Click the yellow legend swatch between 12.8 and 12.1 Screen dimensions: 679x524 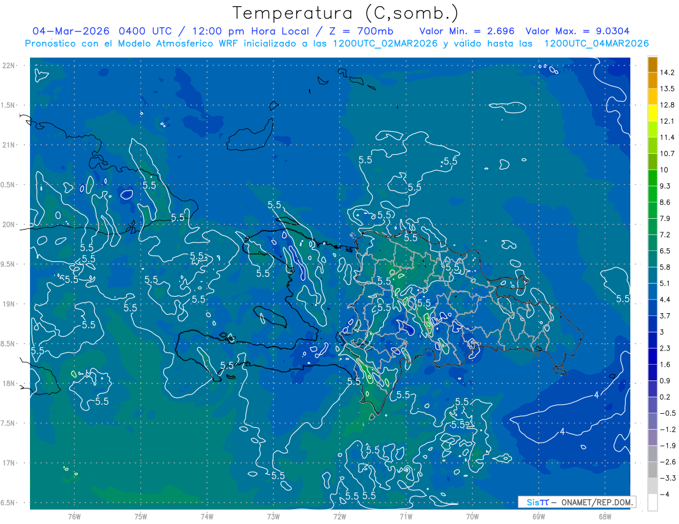[652, 113]
